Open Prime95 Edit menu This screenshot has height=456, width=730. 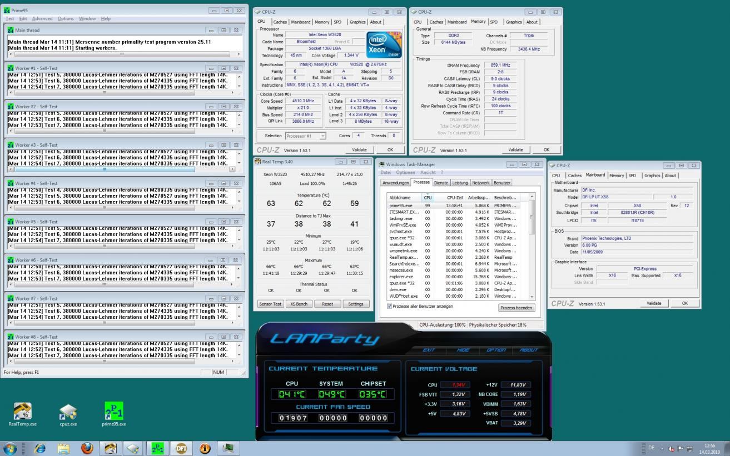coord(23,19)
